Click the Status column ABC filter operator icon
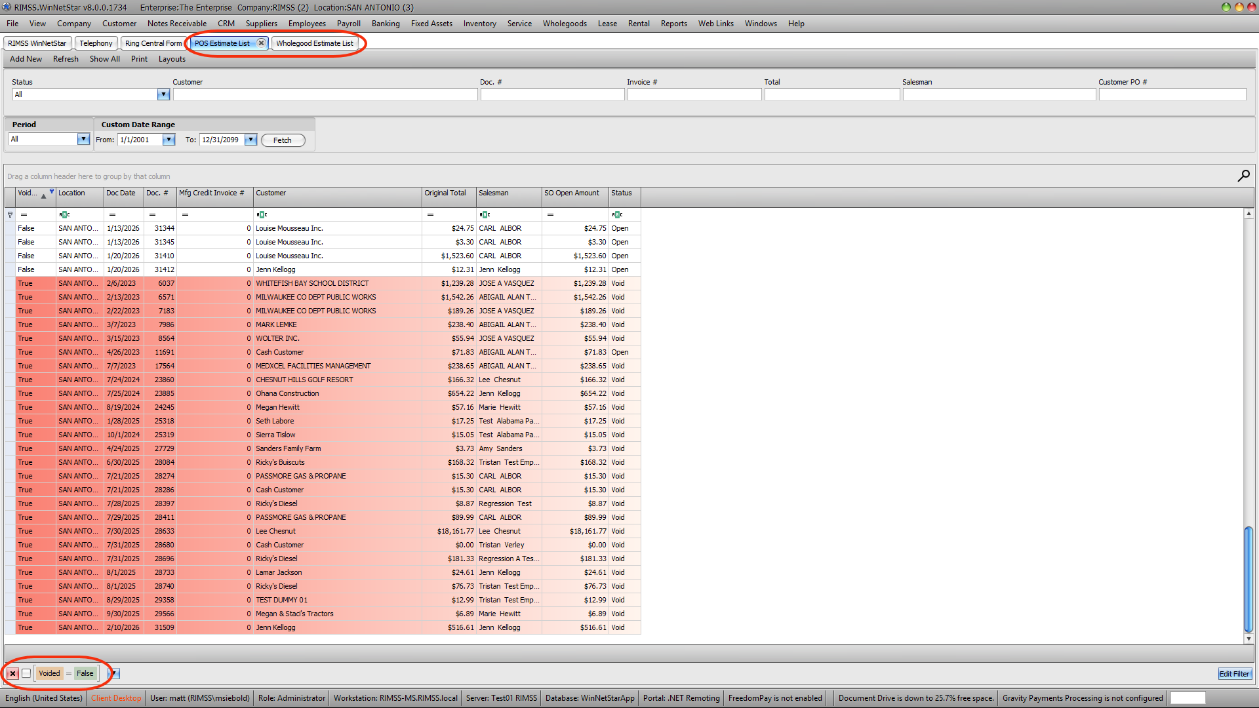The width and height of the screenshot is (1259, 708). tap(617, 214)
